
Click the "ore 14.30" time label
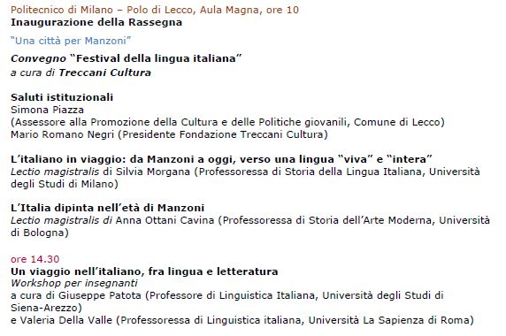[35, 259]
